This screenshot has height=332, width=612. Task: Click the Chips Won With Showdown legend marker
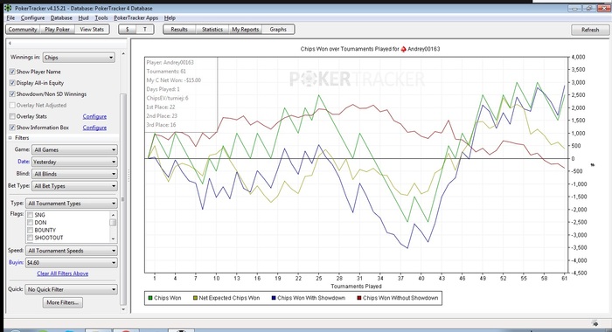click(x=274, y=298)
